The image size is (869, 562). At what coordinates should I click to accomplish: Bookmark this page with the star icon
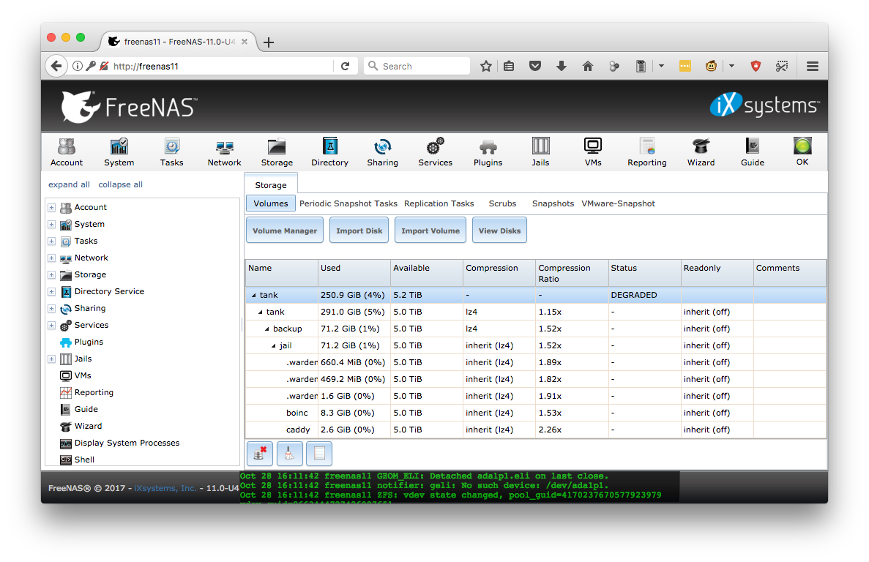pyautogui.click(x=486, y=66)
